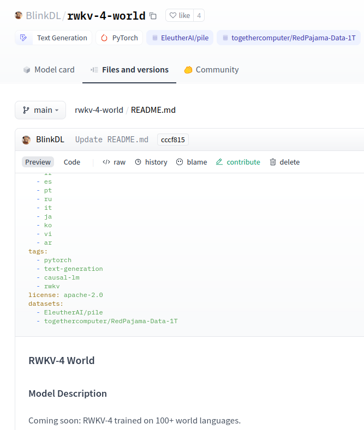Click the Text Generation task icon
This screenshot has height=430, width=364.
tap(23, 38)
